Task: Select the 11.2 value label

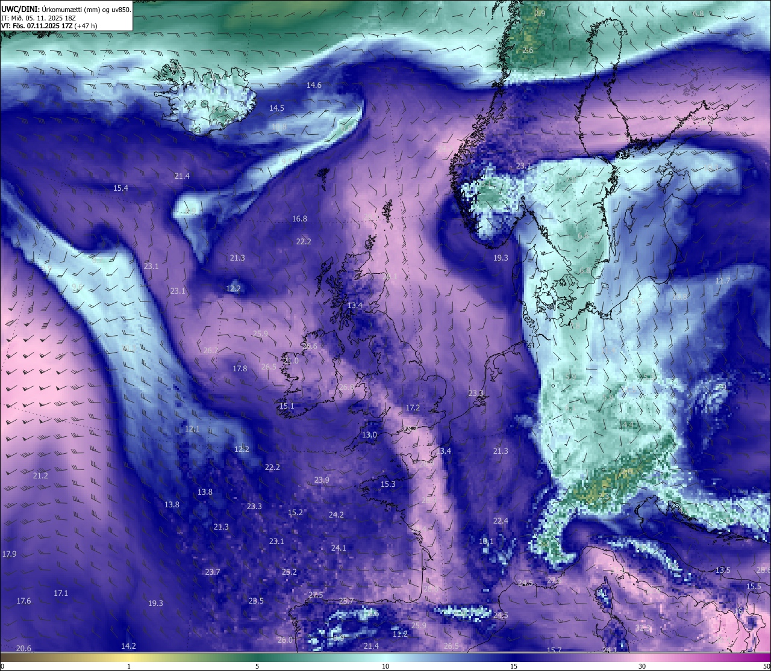Action: (x=400, y=634)
